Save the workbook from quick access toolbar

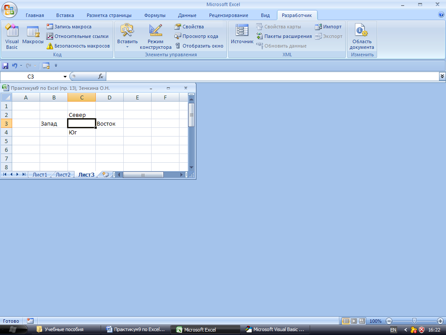point(5,66)
